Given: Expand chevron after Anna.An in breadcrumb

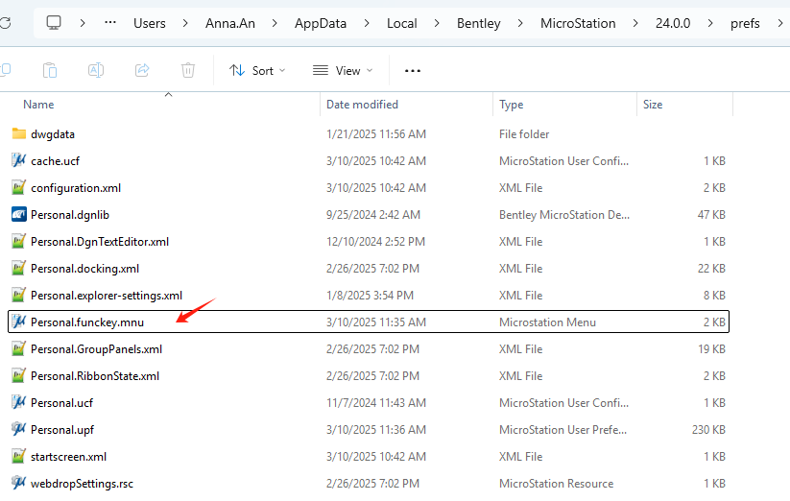Looking at the screenshot, I should (275, 23).
